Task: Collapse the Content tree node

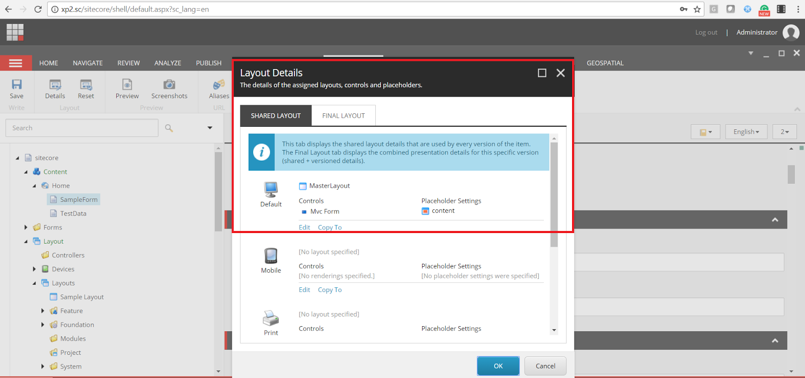Action: tap(26, 172)
